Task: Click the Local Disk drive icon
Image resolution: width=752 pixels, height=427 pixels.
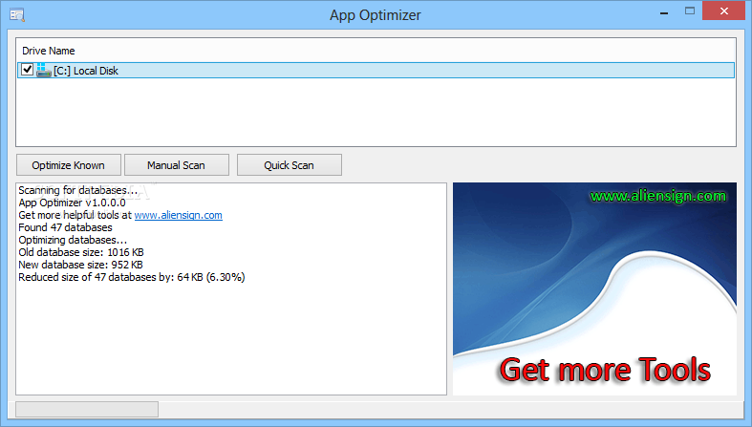Action: [44, 70]
